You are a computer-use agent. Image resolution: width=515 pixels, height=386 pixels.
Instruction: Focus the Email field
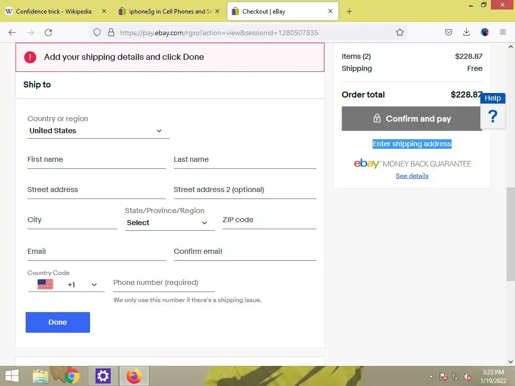(97, 251)
